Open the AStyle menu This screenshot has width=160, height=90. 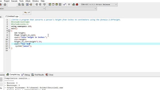(x=28, y=1)
